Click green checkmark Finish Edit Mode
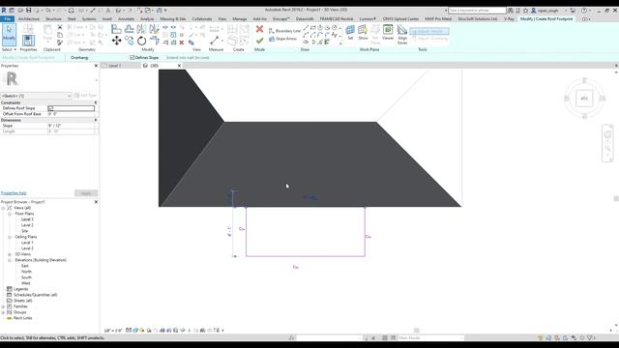 [x=259, y=41]
